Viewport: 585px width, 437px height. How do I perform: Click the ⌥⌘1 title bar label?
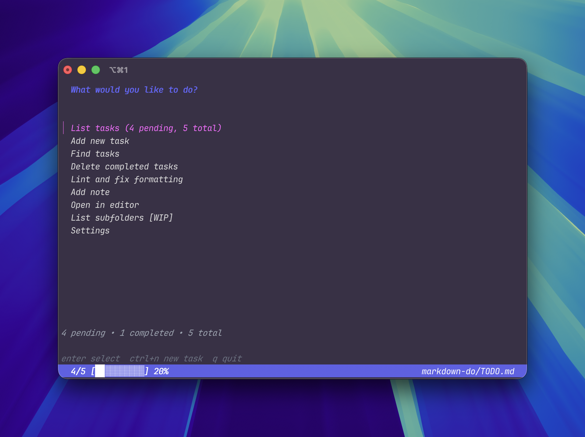(x=119, y=70)
